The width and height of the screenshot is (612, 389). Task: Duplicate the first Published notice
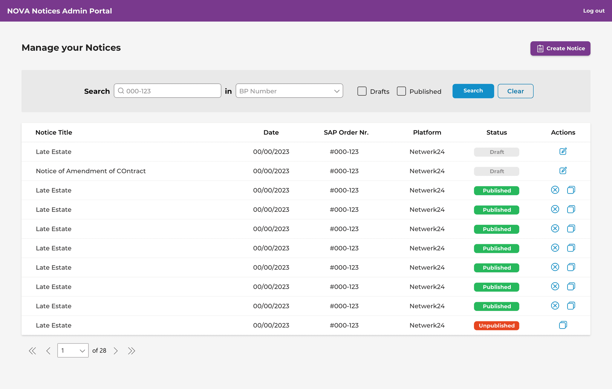click(571, 190)
